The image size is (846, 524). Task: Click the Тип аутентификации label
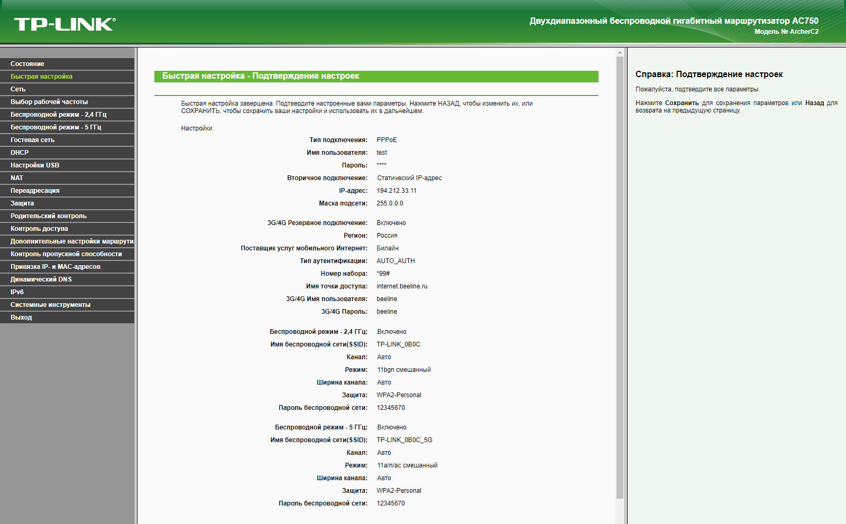pos(334,261)
